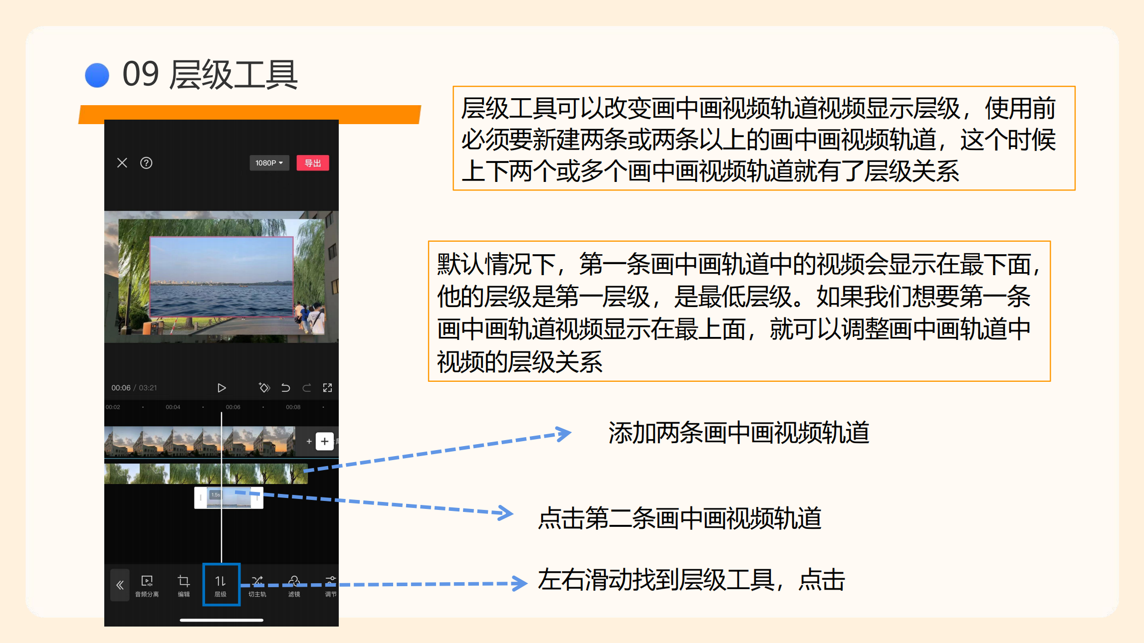Enter fullscreen preview
Viewport: 1144px width, 643px height.
point(327,388)
